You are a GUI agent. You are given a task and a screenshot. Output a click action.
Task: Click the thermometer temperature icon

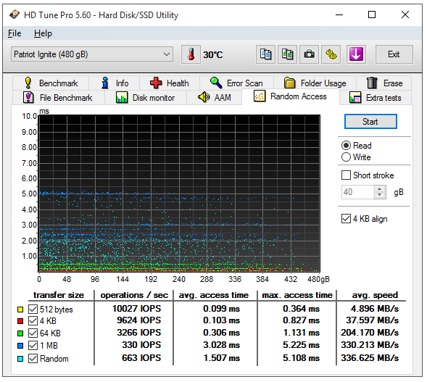191,54
